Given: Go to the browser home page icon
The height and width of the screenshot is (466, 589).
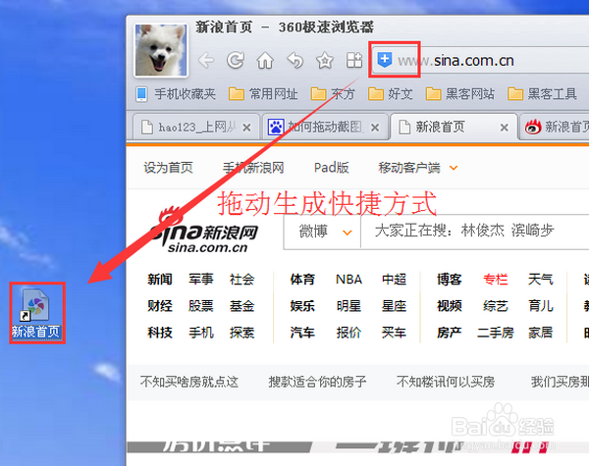Looking at the screenshot, I should 265,60.
